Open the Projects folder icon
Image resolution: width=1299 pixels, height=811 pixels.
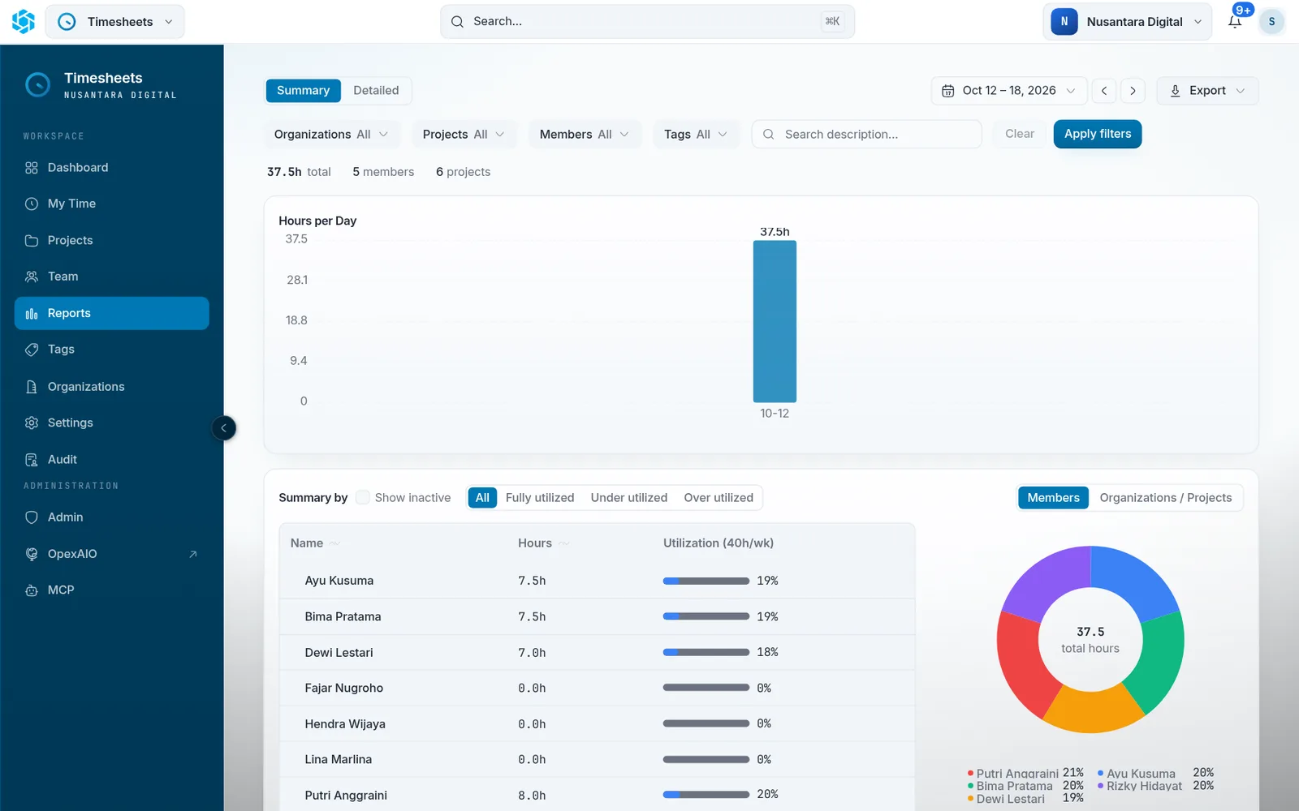coord(32,241)
